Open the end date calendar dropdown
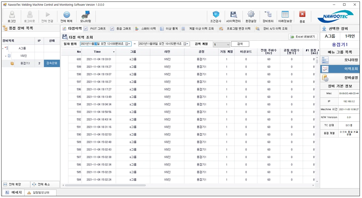362x198 pixels. [x=186, y=44]
